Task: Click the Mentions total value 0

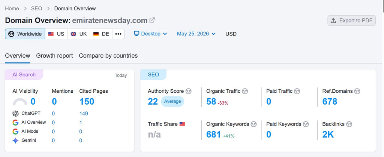Action: tap(54, 101)
